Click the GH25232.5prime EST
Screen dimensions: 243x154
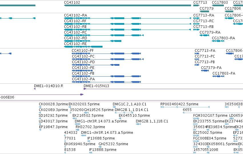[100, 147]
